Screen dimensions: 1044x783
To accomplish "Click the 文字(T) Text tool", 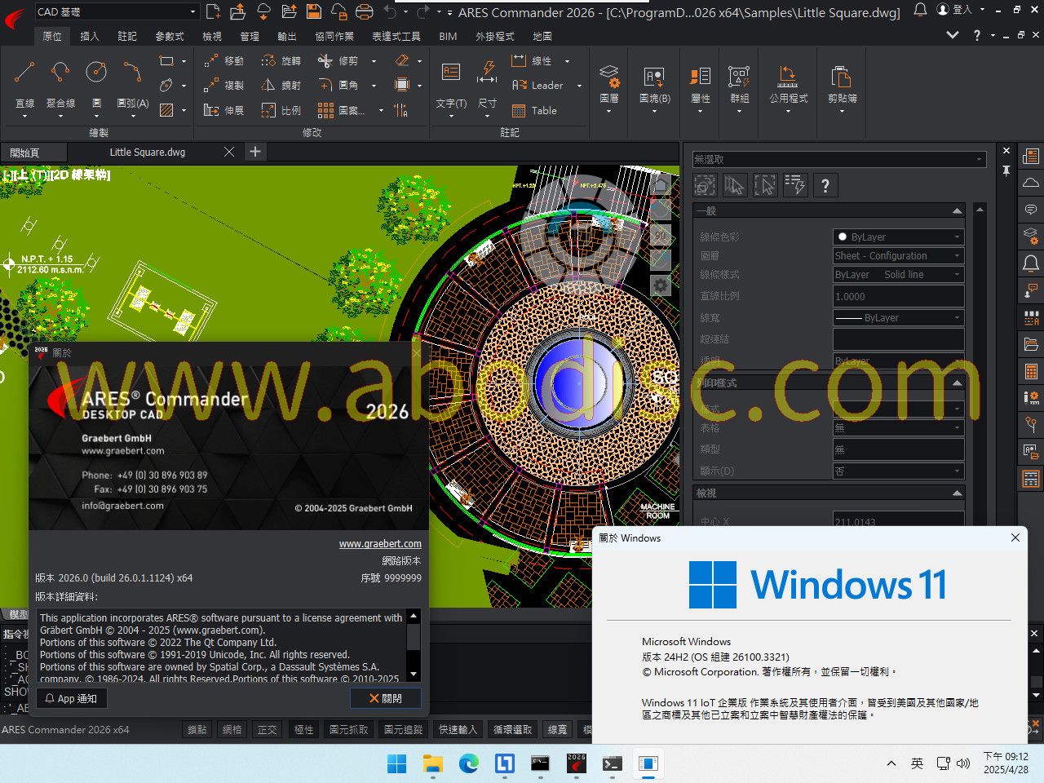I will click(451, 85).
